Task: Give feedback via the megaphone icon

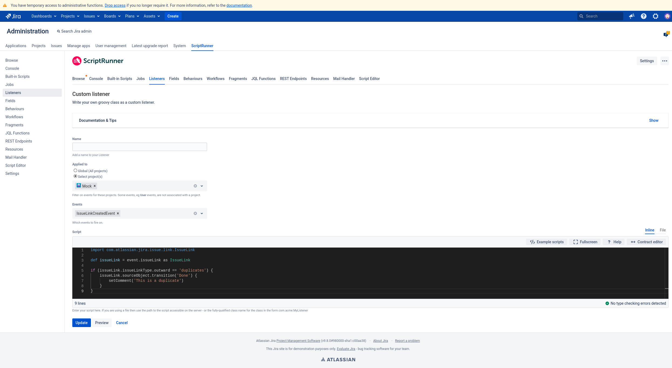Action: tap(632, 16)
